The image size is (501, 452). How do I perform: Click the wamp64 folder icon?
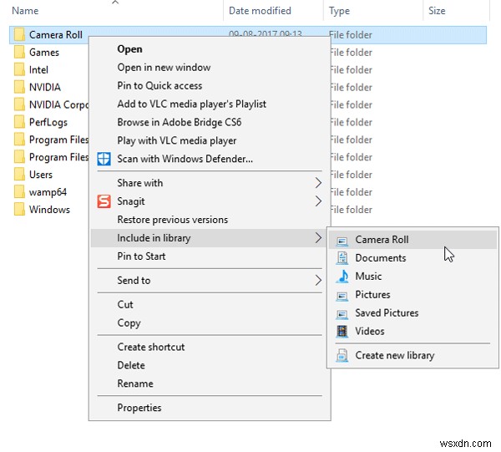[x=19, y=192]
